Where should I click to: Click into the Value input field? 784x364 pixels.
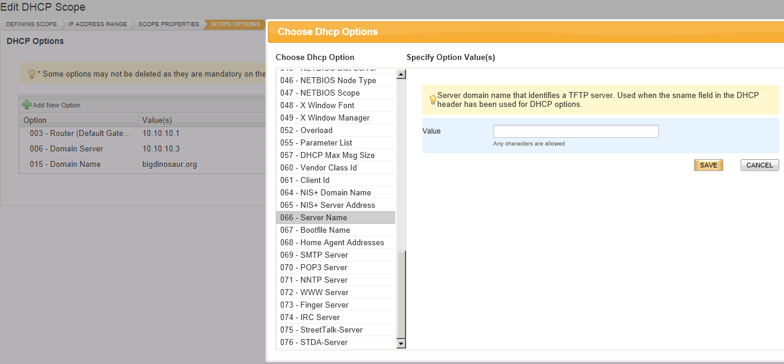point(576,131)
